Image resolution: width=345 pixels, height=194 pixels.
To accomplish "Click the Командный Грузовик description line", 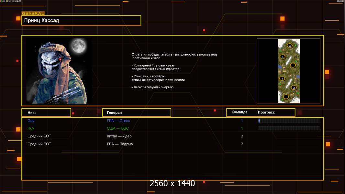I will point(156,67).
